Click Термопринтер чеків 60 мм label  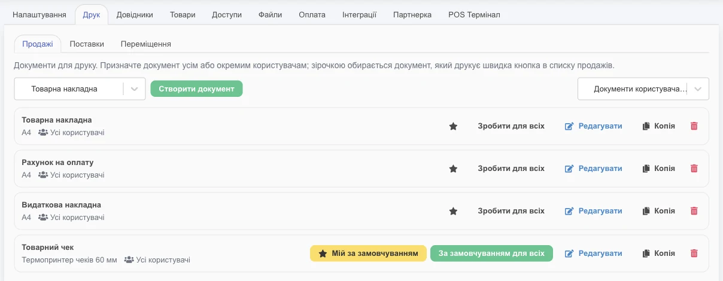tap(70, 260)
